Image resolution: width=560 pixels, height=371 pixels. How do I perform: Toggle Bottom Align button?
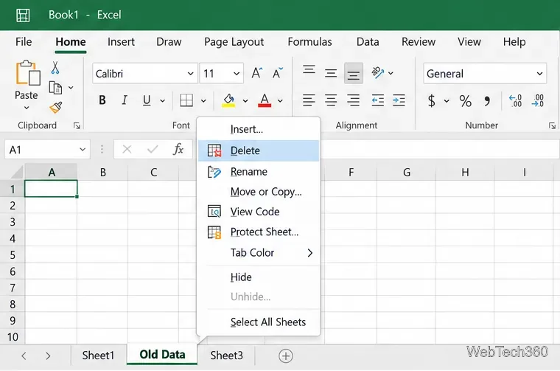point(354,74)
